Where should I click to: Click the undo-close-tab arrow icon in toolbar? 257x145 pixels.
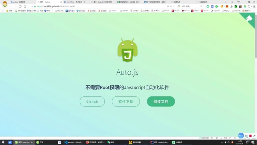tap(249, 6)
